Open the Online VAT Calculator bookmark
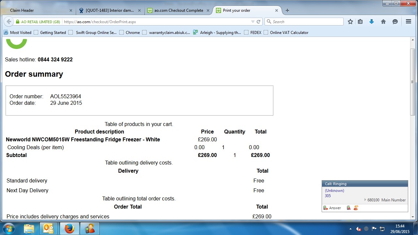 [286, 33]
